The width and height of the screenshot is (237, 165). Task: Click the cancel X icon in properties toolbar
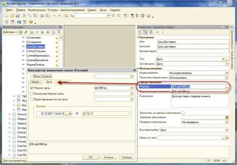(x=157, y=32)
